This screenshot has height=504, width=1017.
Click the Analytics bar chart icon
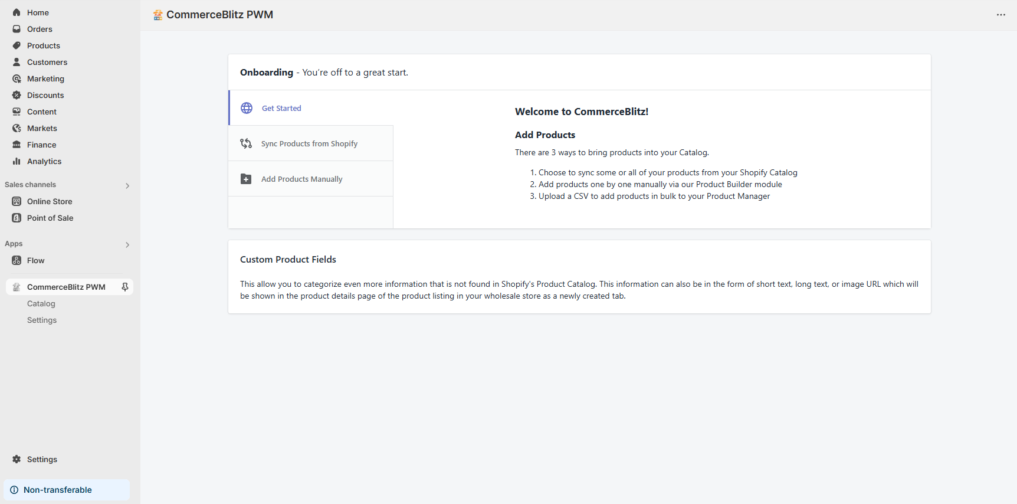(x=17, y=161)
